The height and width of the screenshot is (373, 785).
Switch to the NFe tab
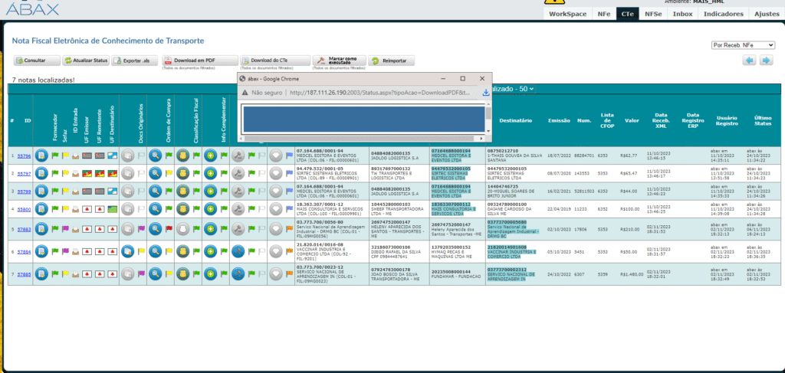coord(603,14)
